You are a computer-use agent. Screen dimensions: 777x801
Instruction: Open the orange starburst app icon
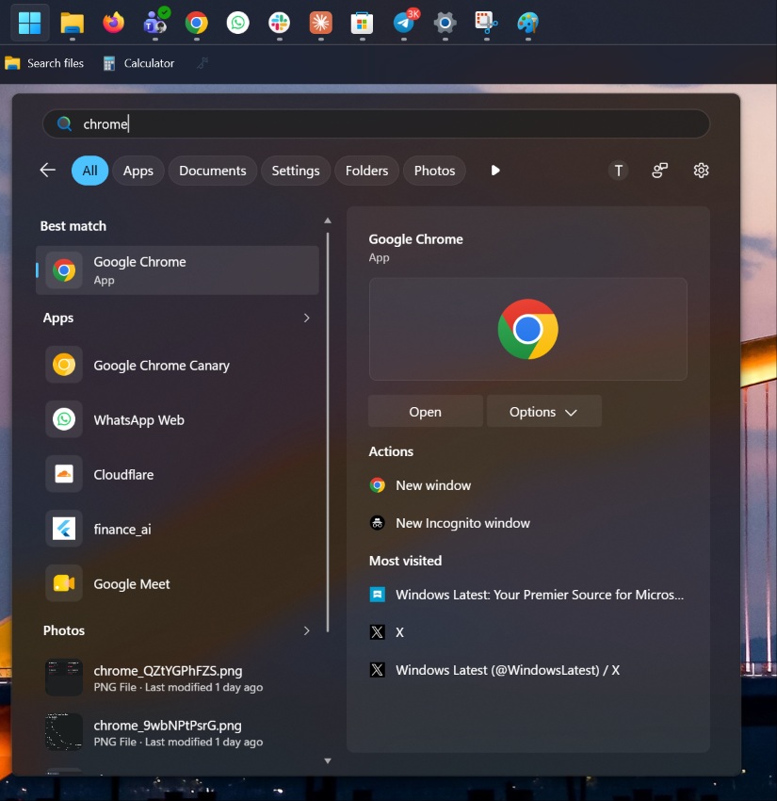pyautogui.click(x=320, y=23)
